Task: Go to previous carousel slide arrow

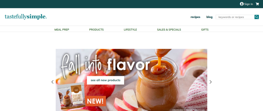Action: [52, 82]
